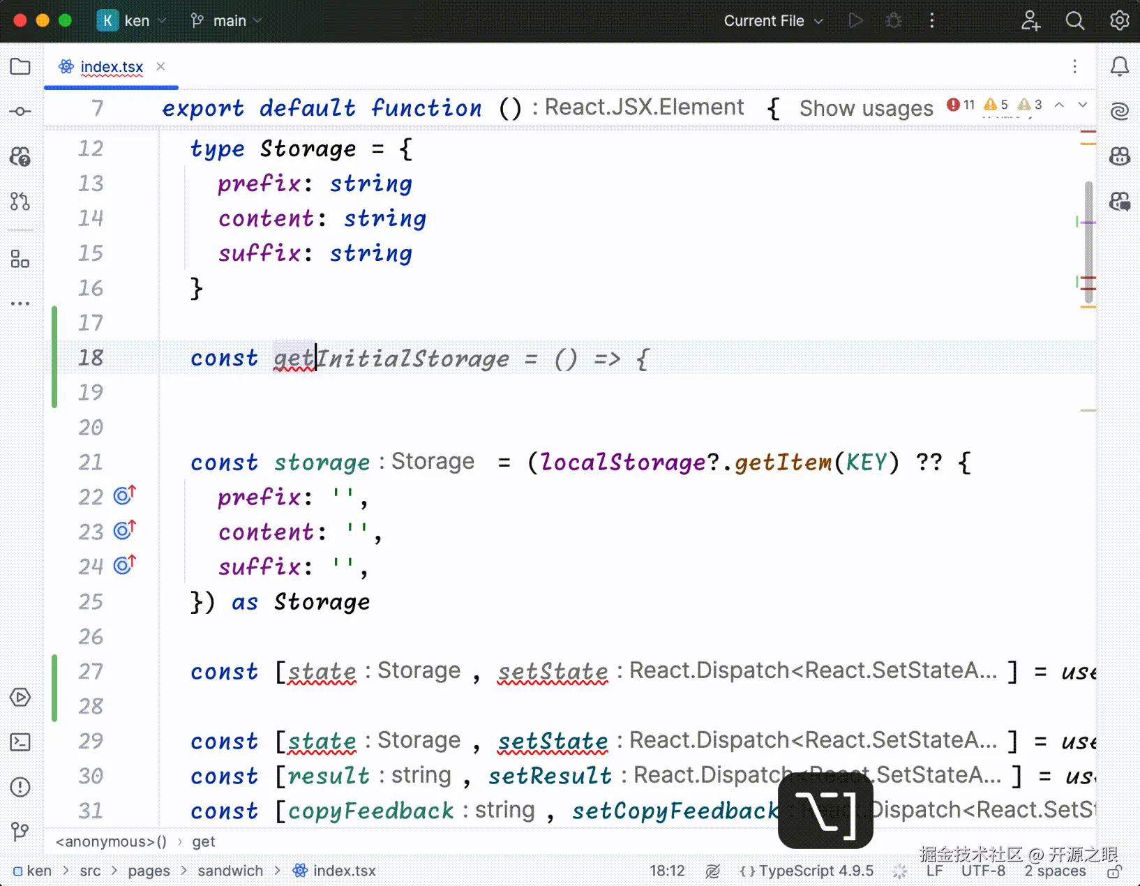Click the KEY constant on line 21

pyautogui.click(x=866, y=462)
